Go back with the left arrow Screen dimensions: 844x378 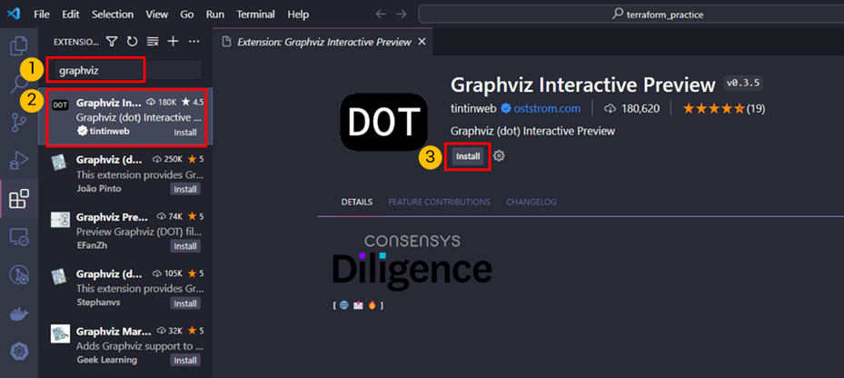pos(381,15)
